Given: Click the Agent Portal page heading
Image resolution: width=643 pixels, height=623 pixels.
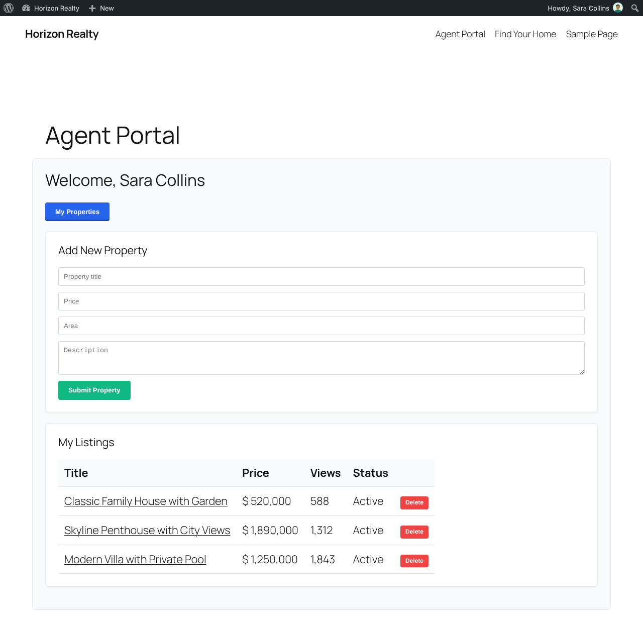Looking at the screenshot, I should tap(113, 136).
